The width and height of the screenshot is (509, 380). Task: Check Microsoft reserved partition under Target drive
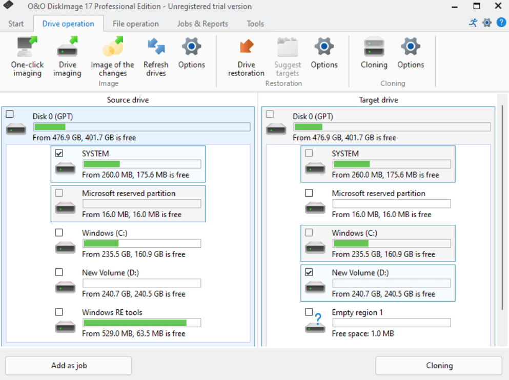coord(309,193)
